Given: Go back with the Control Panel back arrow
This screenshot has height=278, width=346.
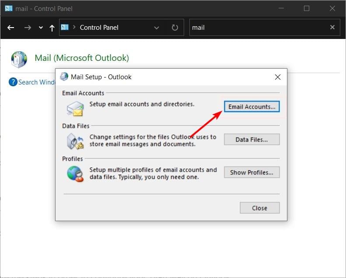Looking at the screenshot, I should pyautogui.click(x=10, y=28).
